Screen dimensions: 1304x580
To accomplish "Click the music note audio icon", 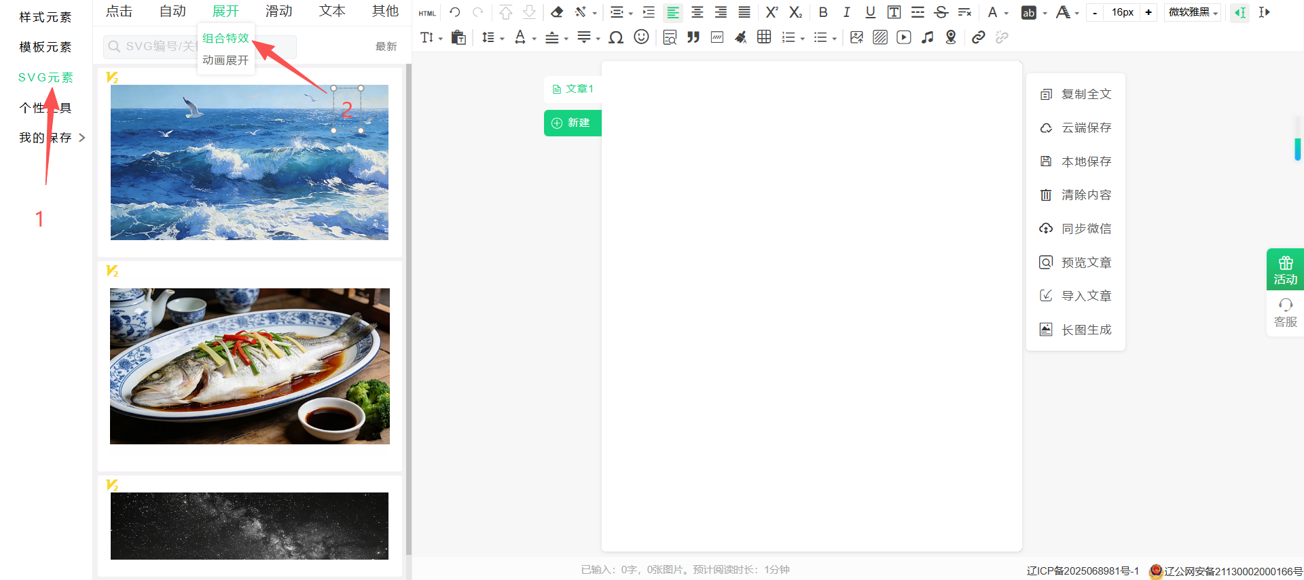I will tap(927, 37).
